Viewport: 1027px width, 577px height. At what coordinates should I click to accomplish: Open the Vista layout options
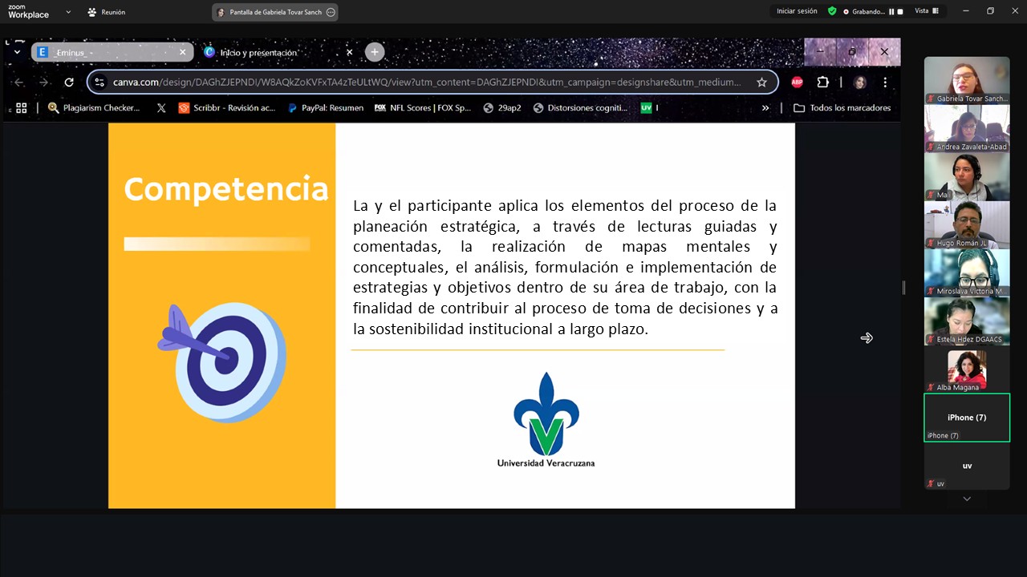point(927,11)
